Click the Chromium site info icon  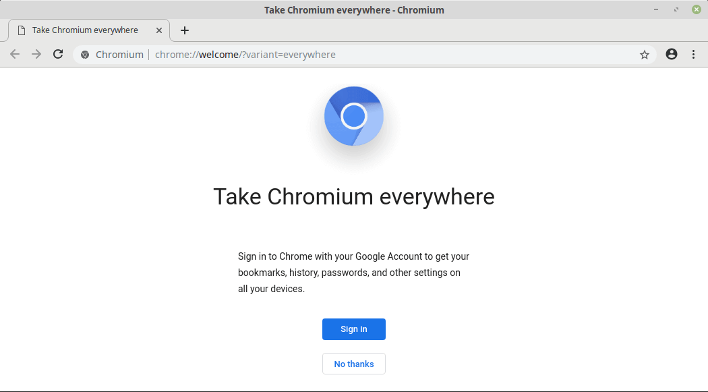(x=85, y=55)
